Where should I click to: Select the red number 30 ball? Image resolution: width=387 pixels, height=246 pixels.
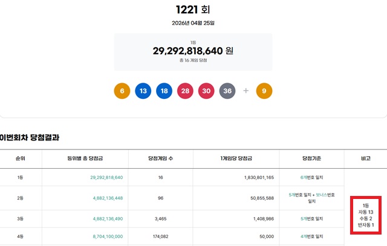(x=207, y=91)
